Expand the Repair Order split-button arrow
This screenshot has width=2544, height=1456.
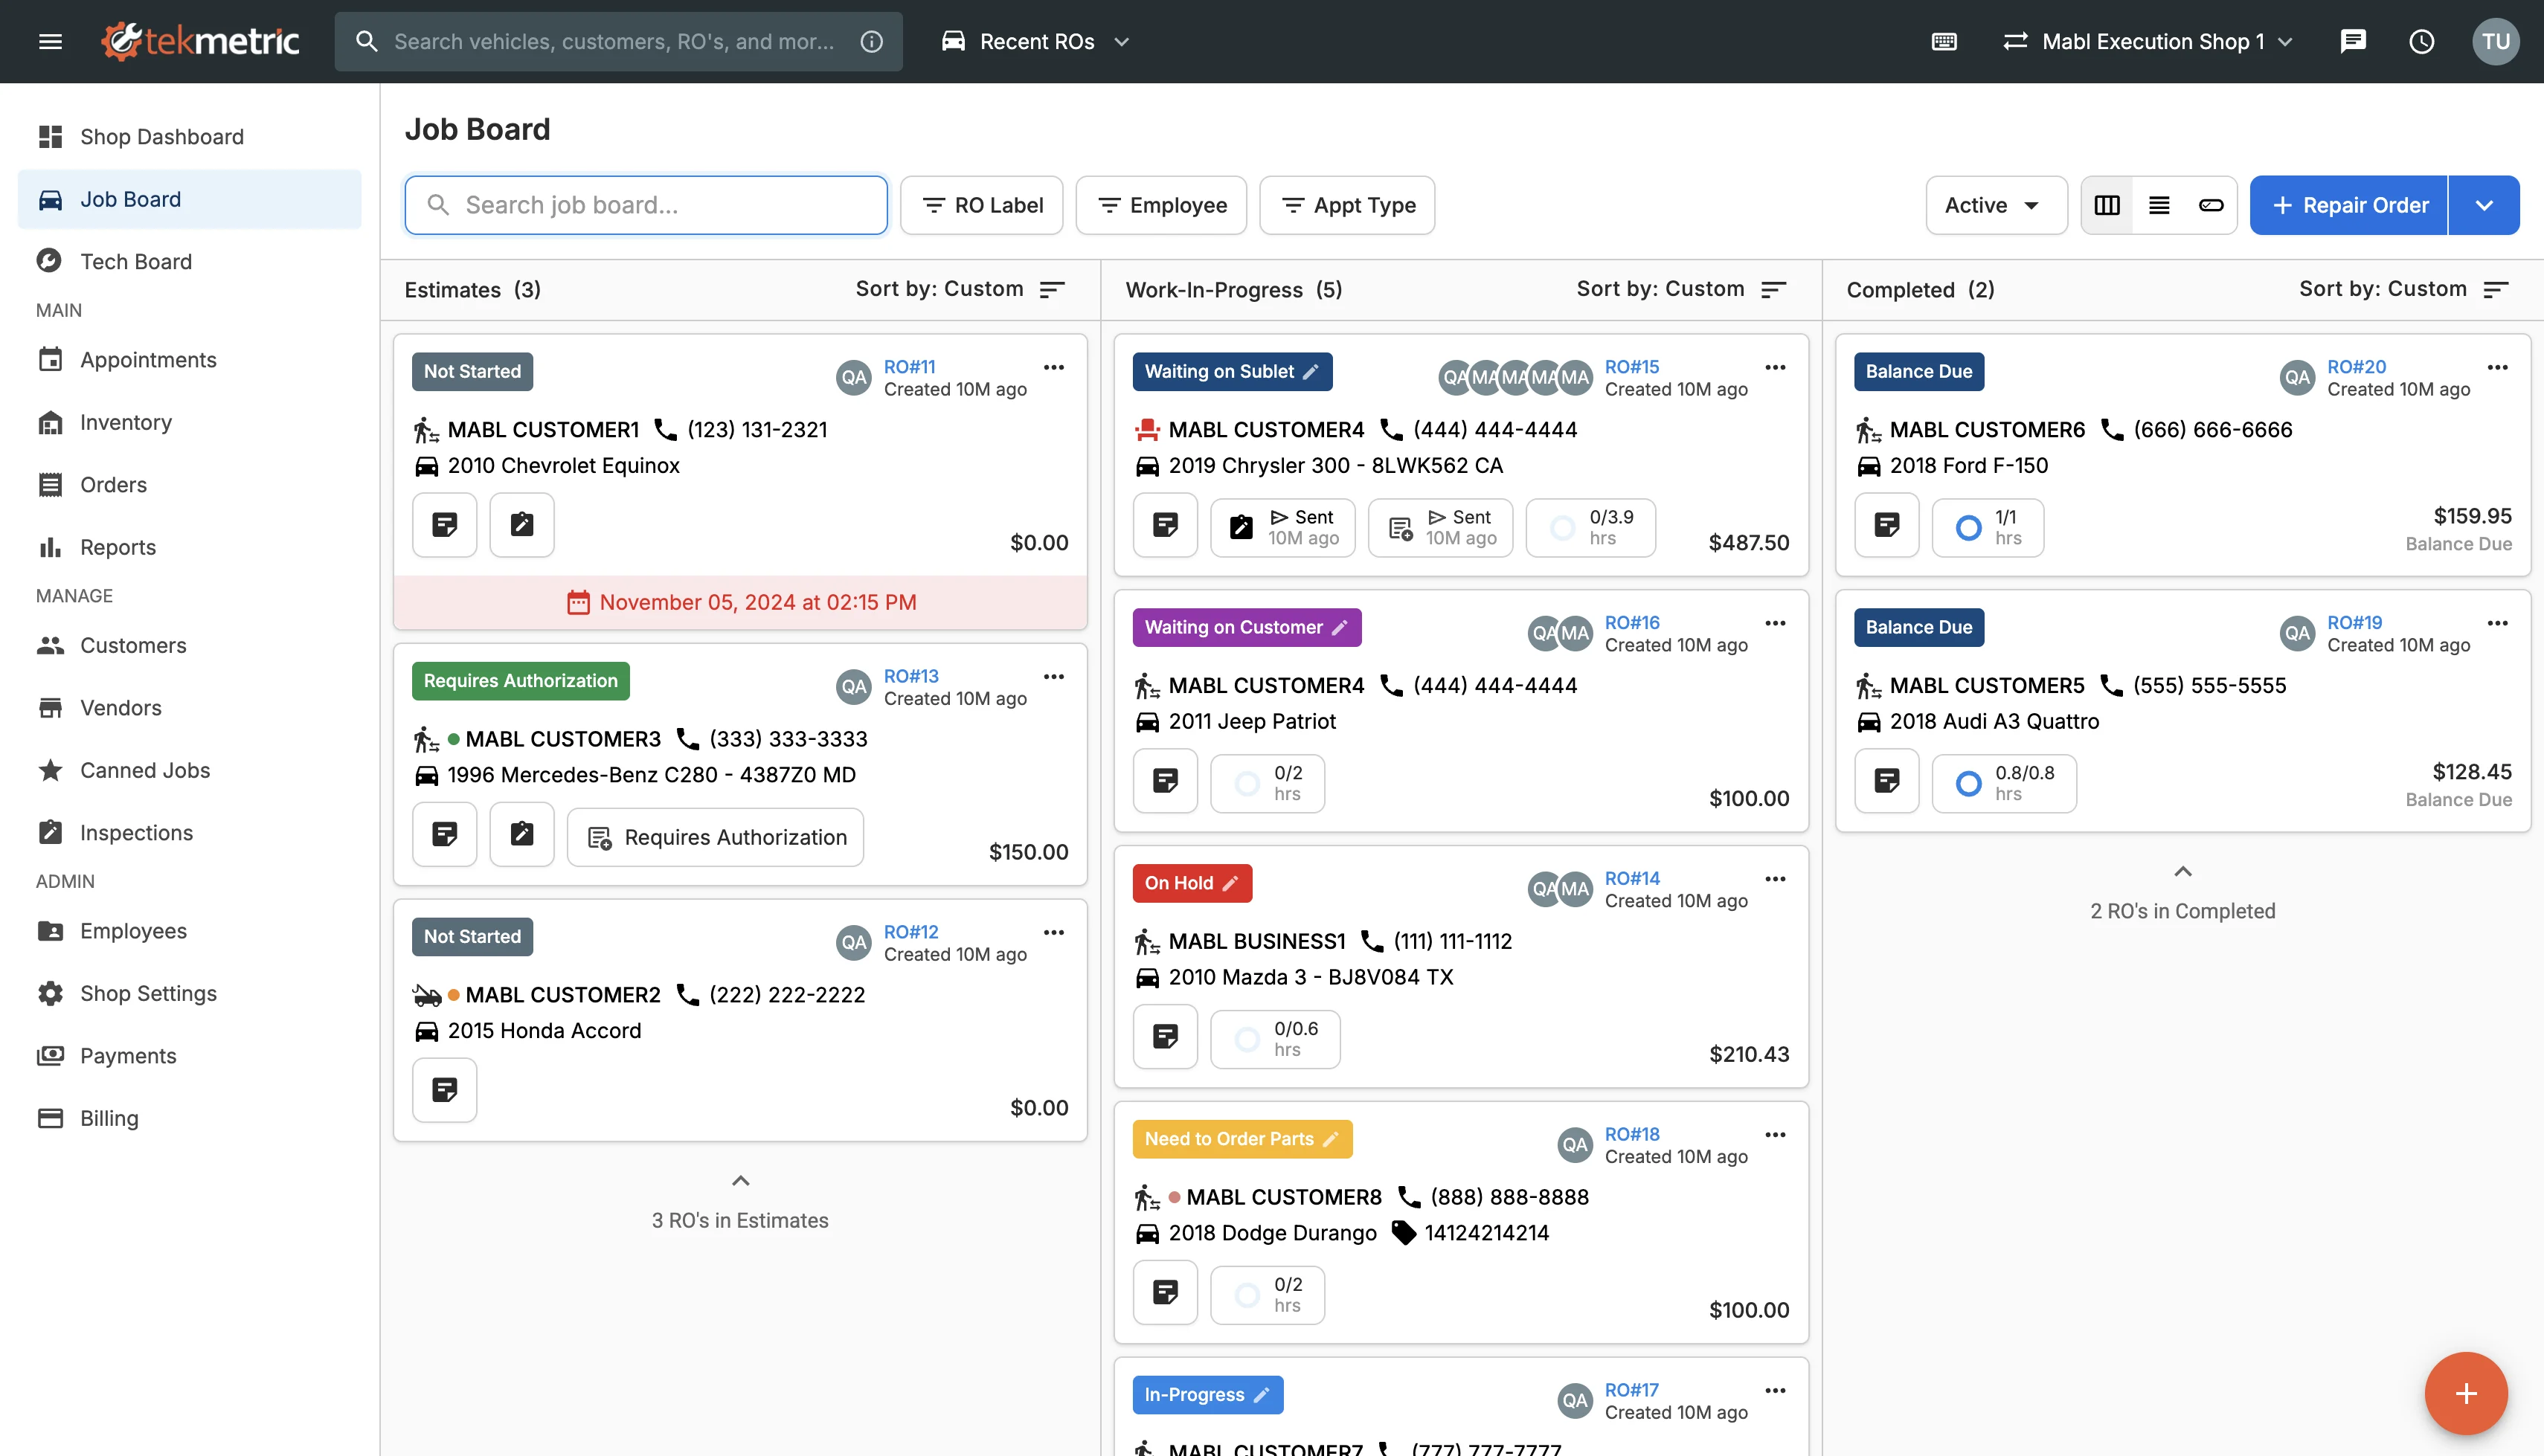(x=2484, y=205)
